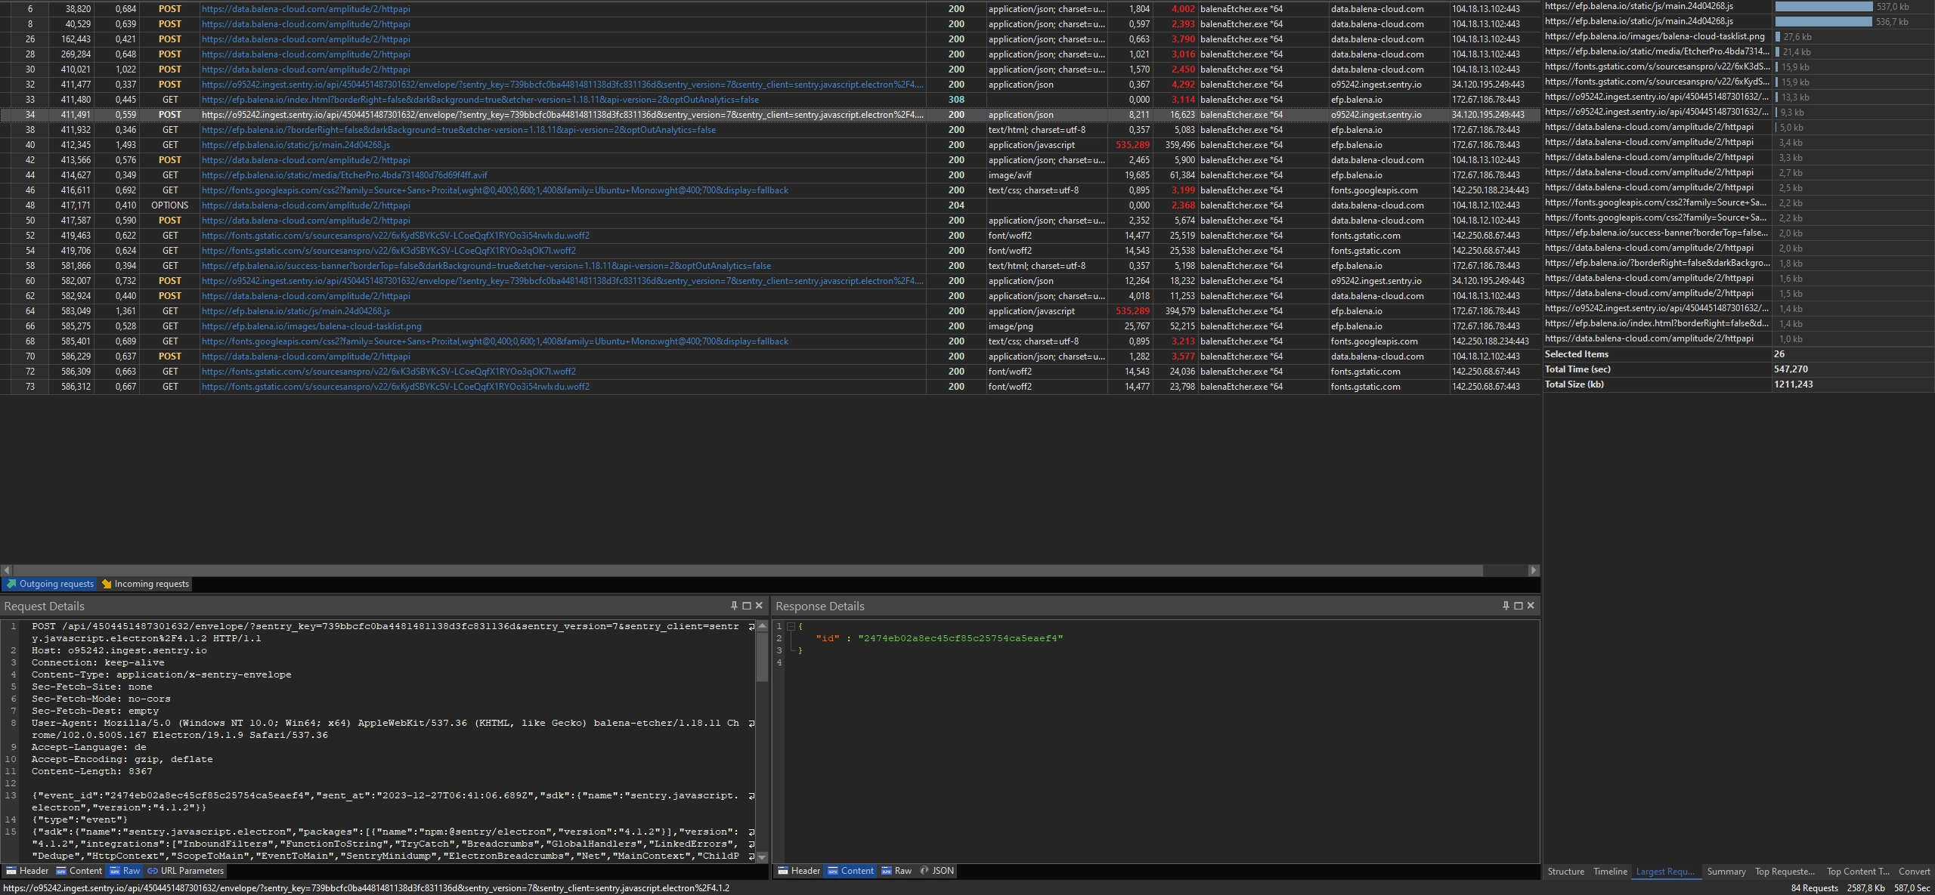Switch to the Incoming requests tab
This screenshot has width=1935, height=895.
point(146,584)
